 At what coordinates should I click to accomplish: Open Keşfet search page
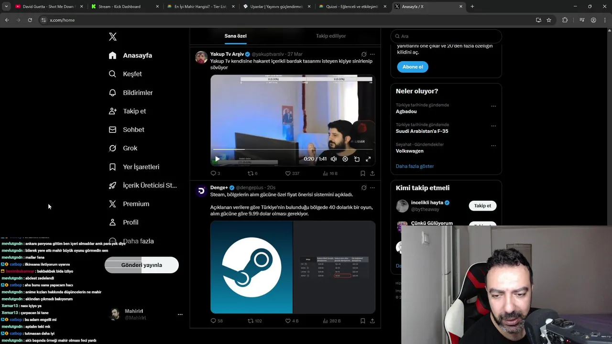[x=125, y=74]
